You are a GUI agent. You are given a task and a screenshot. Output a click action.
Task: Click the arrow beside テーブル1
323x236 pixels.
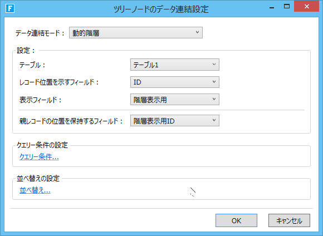click(x=214, y=64)
